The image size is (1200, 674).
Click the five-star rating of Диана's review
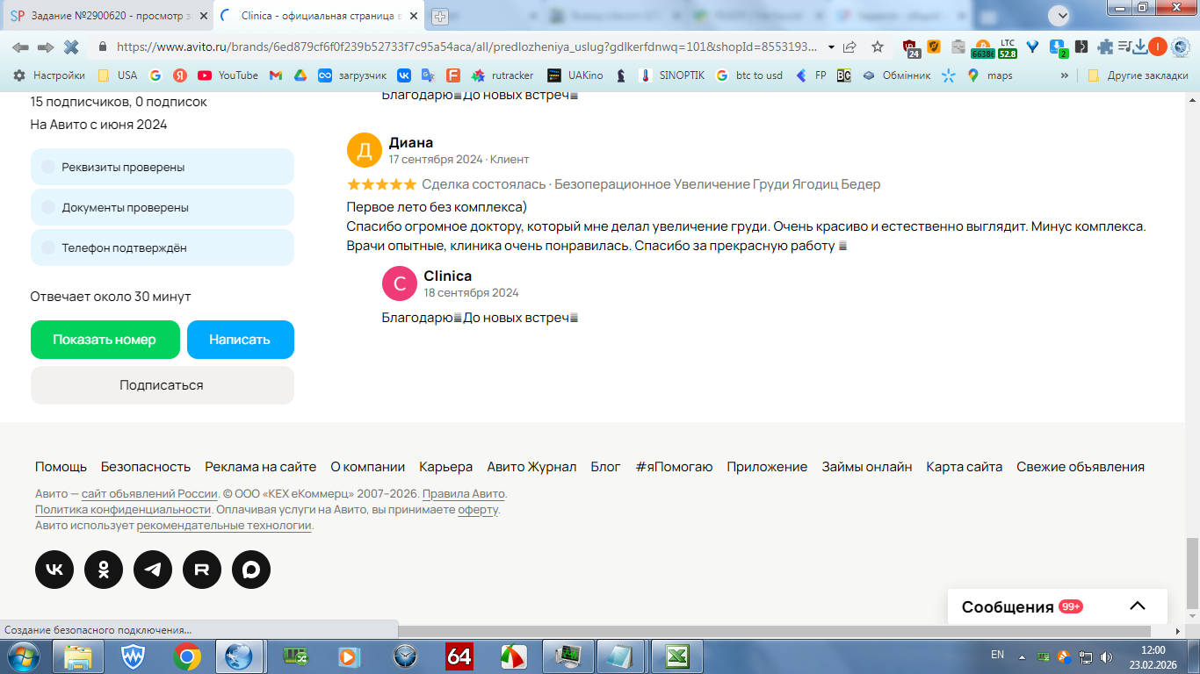click(381, 184)
